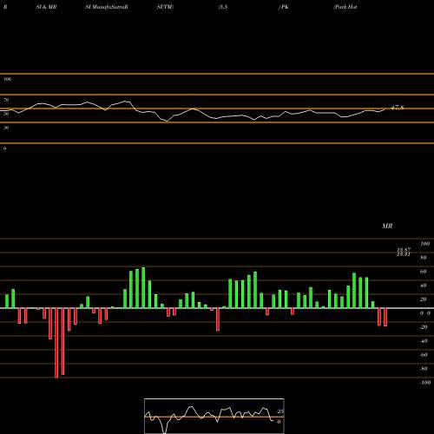This screenshot has width=434, height=434.
Task: Click the -20 label on MR axis
Action: tap(424, 327)
